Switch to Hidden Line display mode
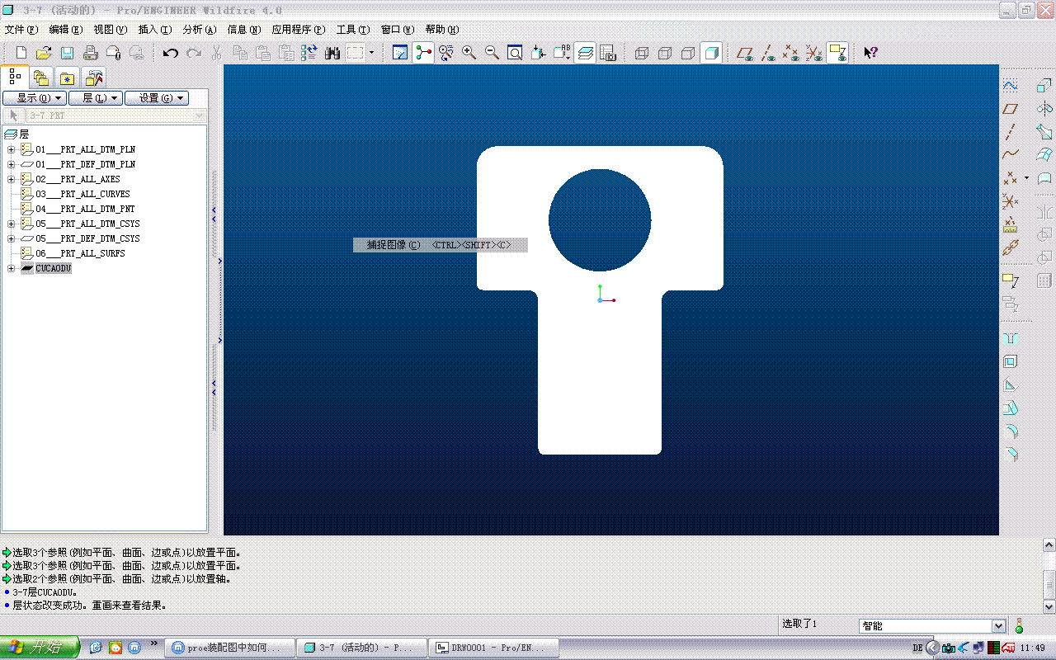Image resolution: width=1056 pixels, height=660 pixels. click(665, 53)
